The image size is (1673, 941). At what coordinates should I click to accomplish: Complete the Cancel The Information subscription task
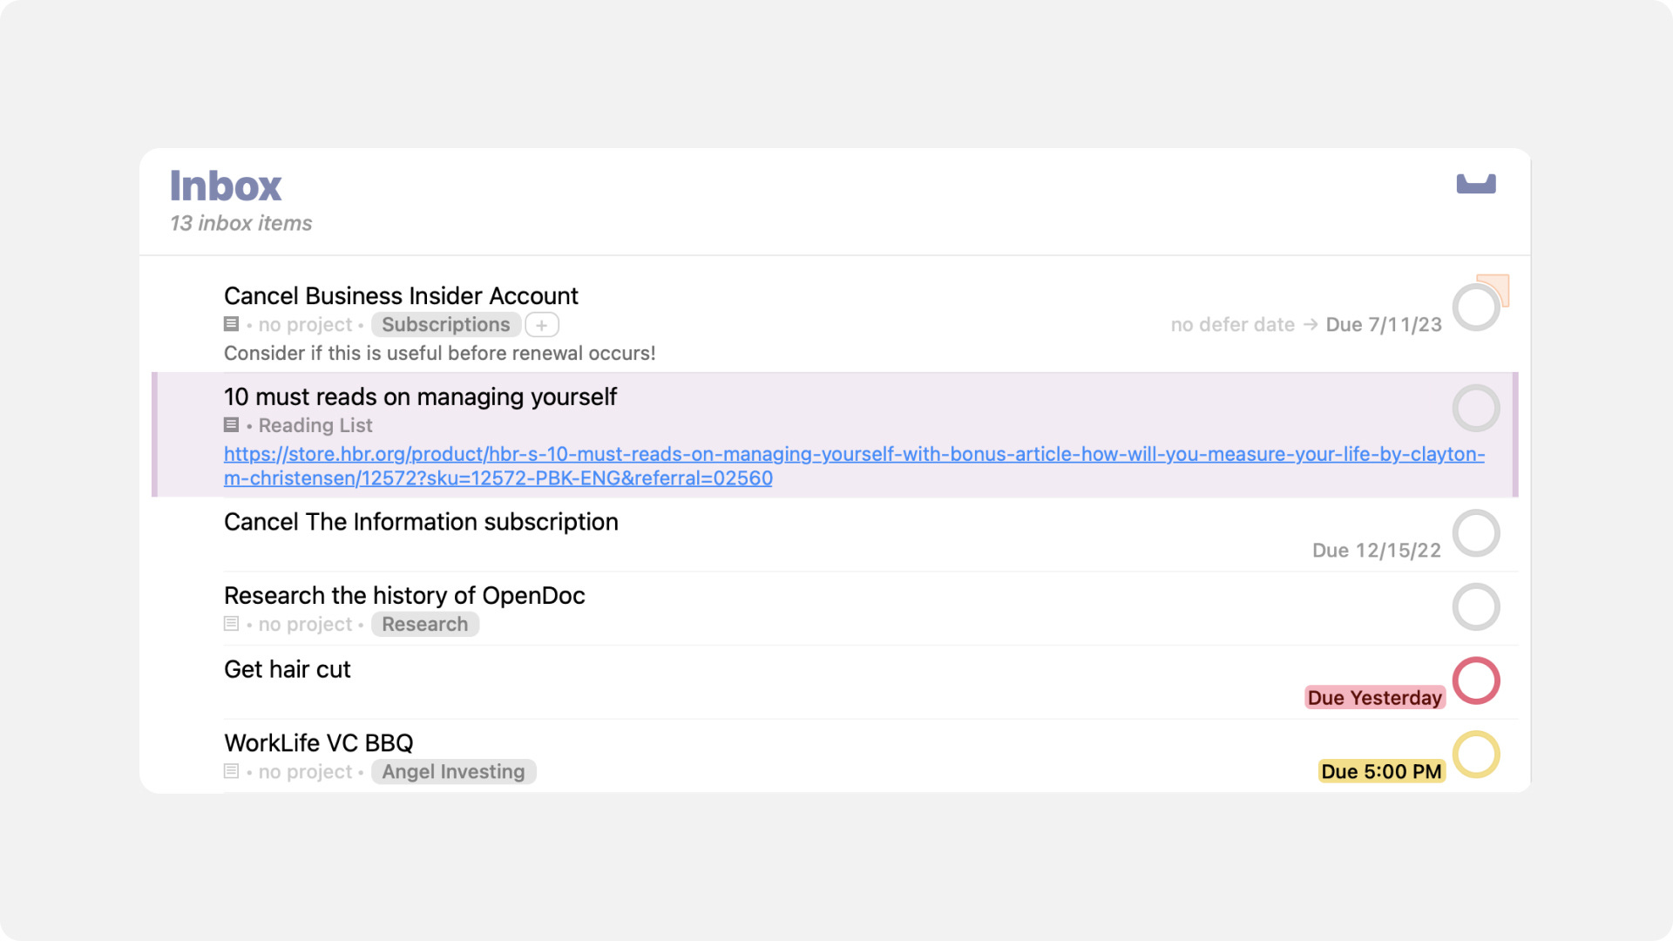click(1476, 532)
